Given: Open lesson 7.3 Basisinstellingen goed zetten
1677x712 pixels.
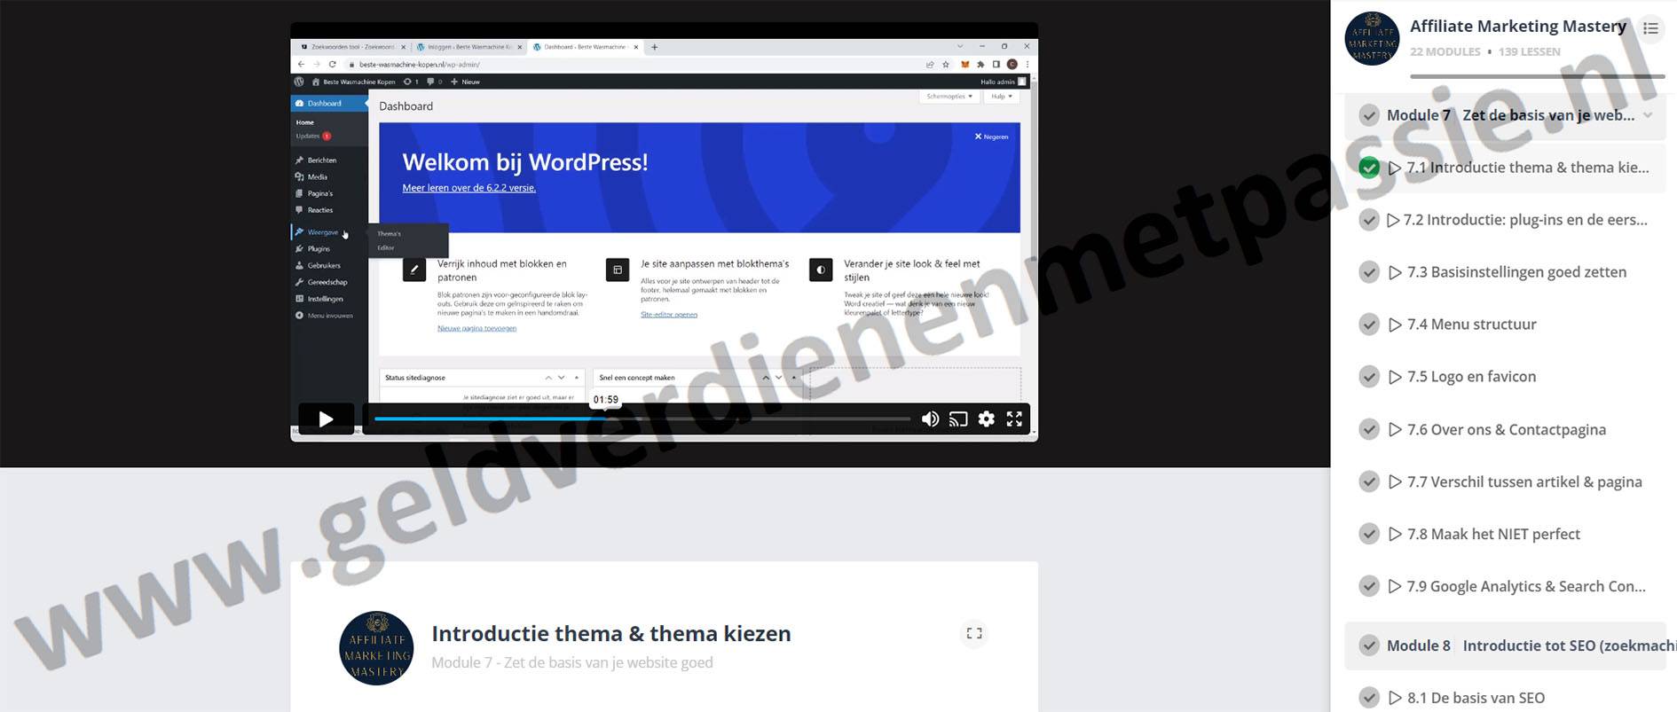Looking at the screenshot, I should click(1516, 272).
